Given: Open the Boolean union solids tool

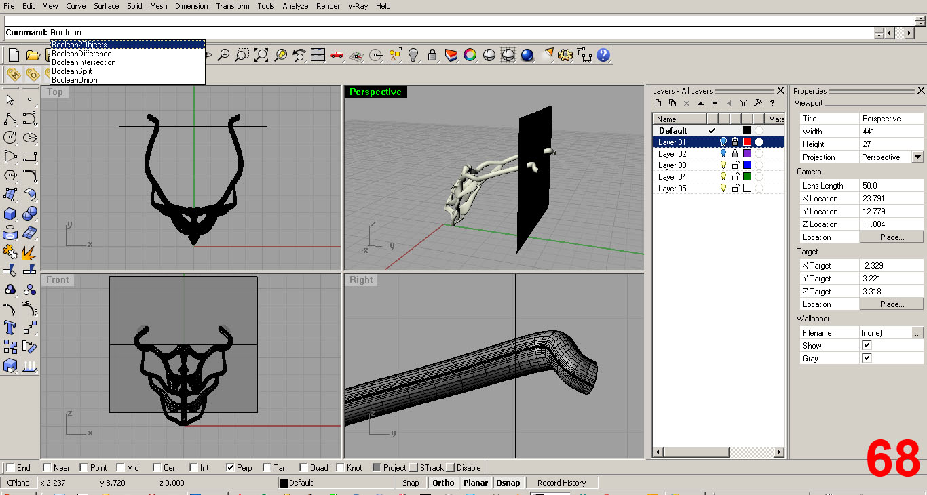Looking at the screenshot, I should (x=29, y=214).
